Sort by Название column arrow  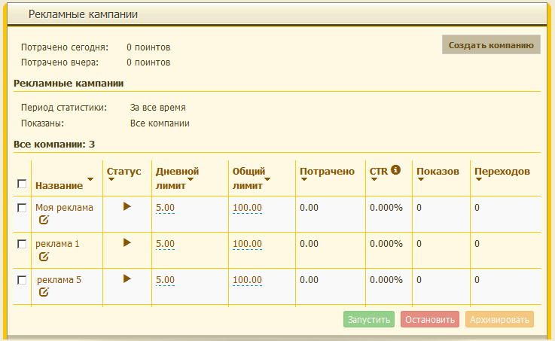[90, 179]
